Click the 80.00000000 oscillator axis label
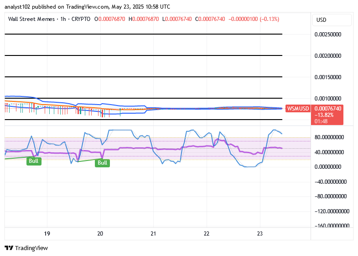358x256 pixels. [329, 137]
